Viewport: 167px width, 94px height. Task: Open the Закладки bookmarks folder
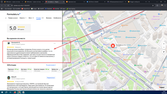pyautogui.click(x=8, y=9)
